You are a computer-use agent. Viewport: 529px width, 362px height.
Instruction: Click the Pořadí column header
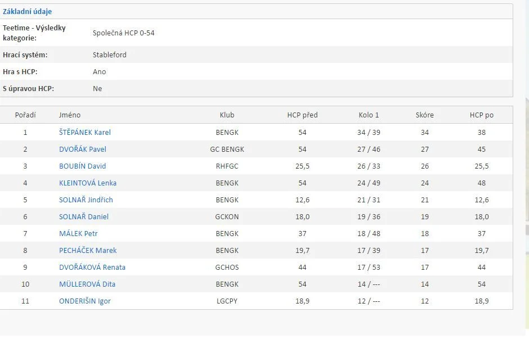point(25,115)
